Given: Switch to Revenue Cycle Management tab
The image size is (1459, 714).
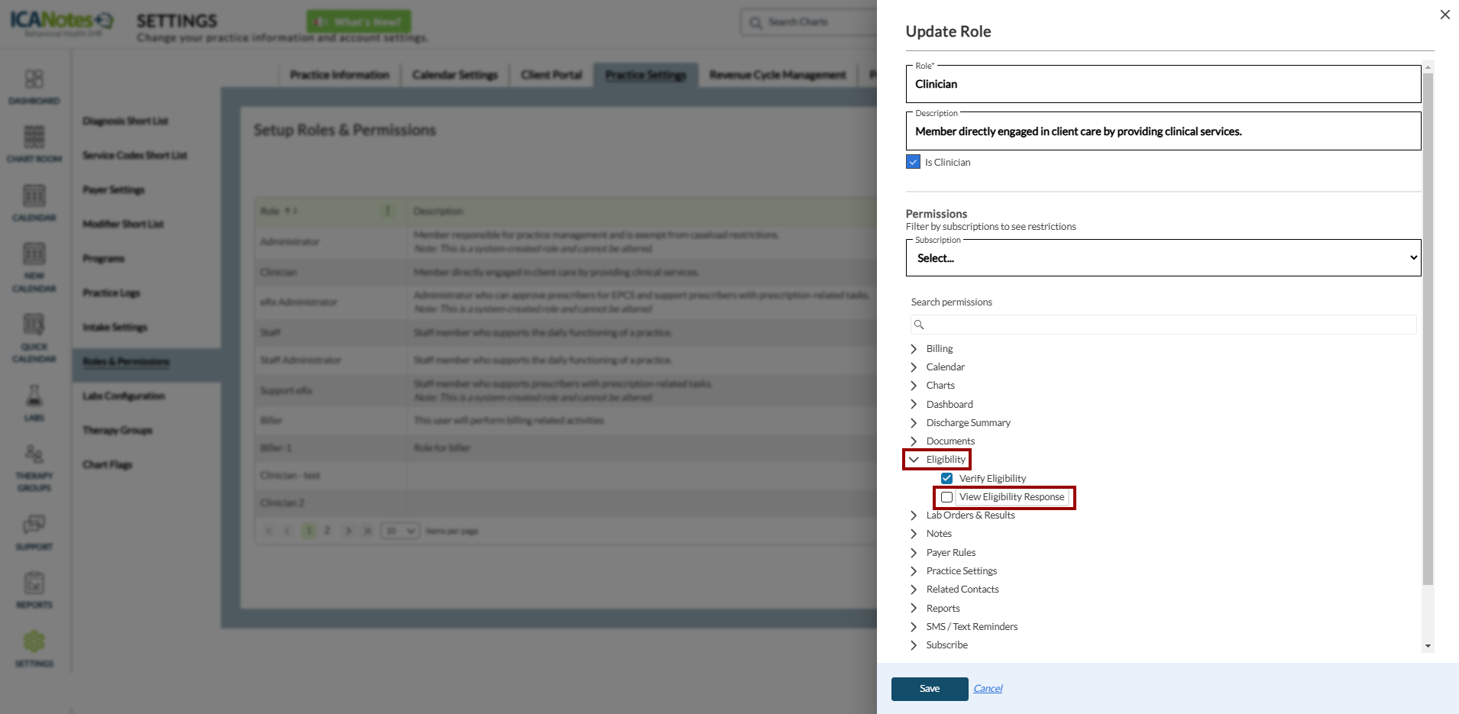Looking at the screenshot, I should pyautogui.click(x=777, y=75).
